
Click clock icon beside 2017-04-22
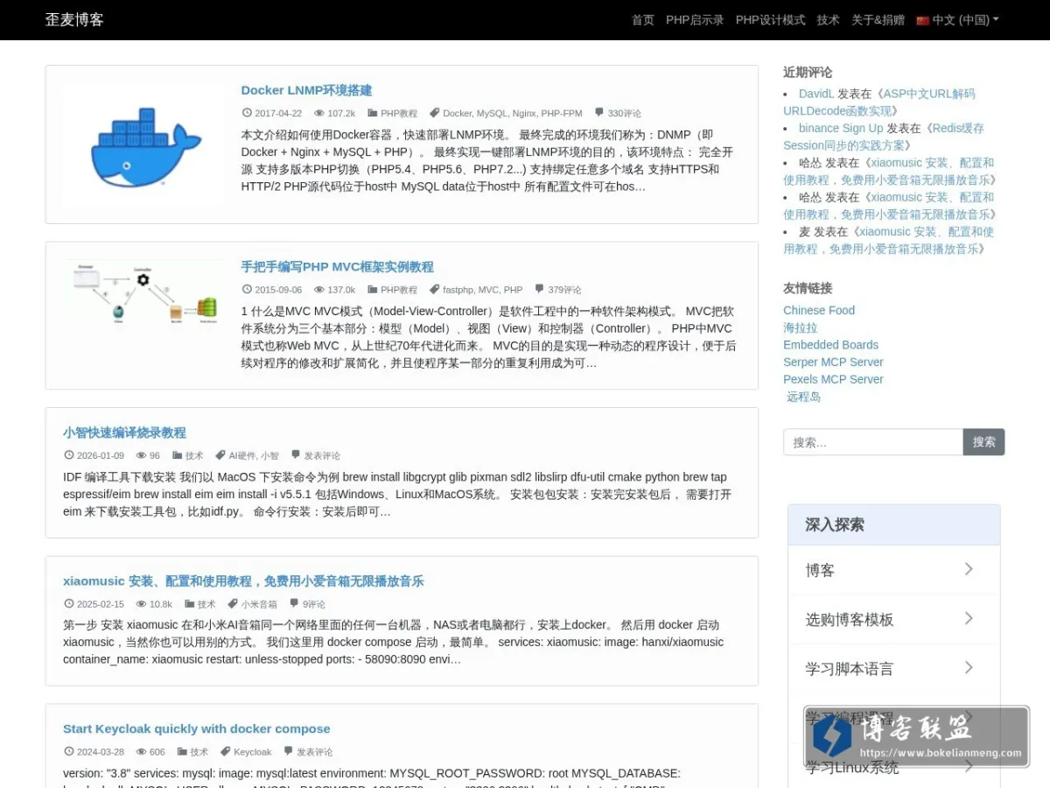click(x=247, y=113)
